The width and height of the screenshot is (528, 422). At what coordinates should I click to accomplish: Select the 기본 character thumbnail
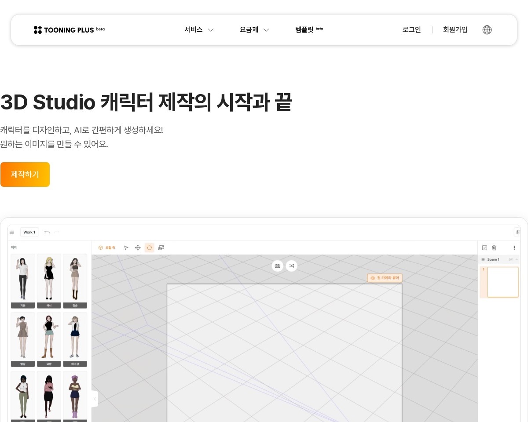tap(23, 281)
